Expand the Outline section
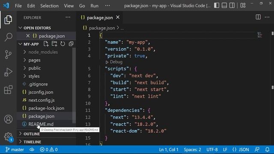 pos(20,134)
